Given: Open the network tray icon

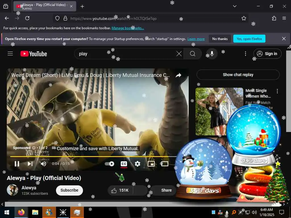Looking at the screenshot, I should (x=248, y=212).
